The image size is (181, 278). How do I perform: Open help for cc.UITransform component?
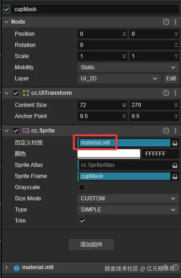tap(166, 93)
